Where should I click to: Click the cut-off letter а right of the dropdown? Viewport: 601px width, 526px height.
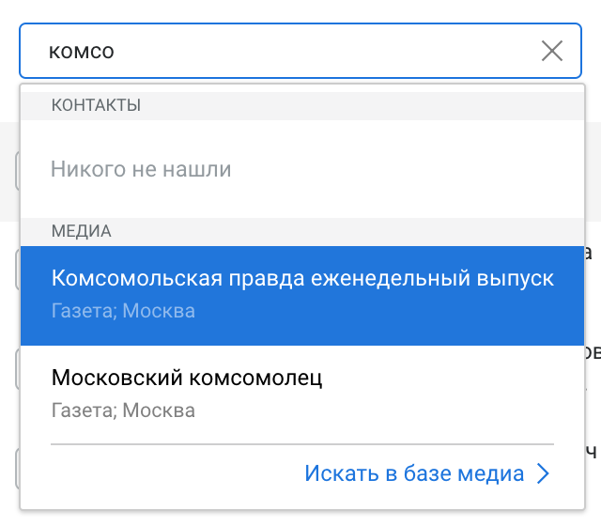click(590, 253)
